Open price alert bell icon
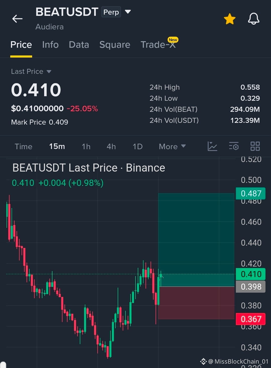The image size is (271, 368). (x=253, y=19)
